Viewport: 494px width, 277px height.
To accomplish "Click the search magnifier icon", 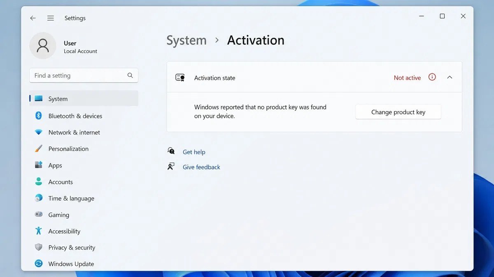I will tap(130, 75).
